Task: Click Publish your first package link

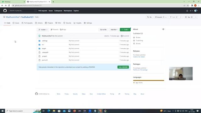Action: [140, 70]
